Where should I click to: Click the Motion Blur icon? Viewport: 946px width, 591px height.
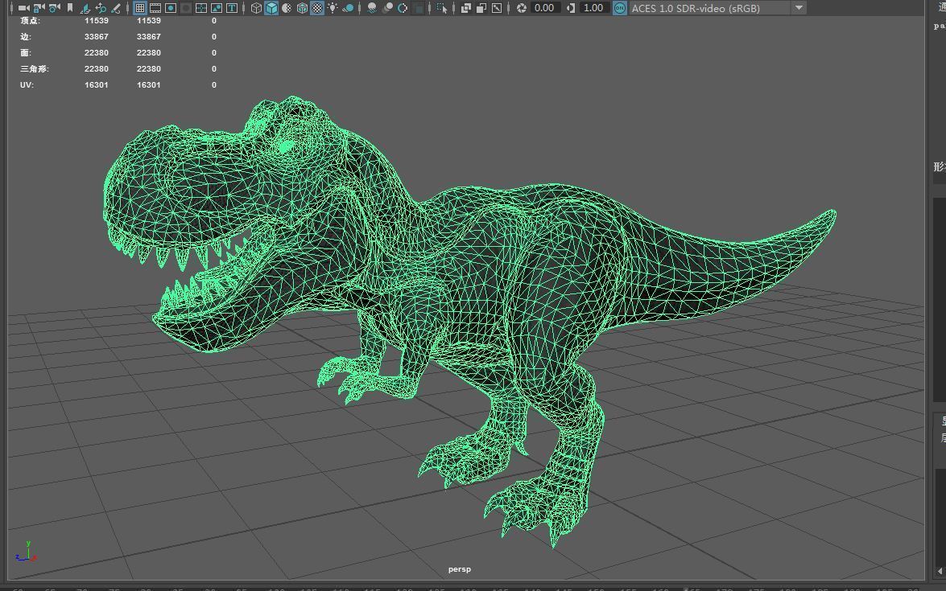coord(387,8)
